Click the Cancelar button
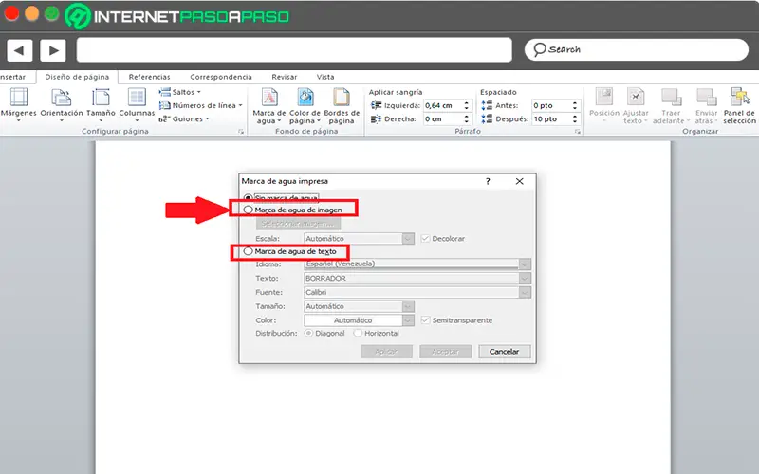 [x=505, y=352]
